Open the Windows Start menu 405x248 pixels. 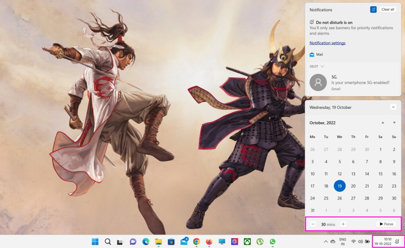95,242
